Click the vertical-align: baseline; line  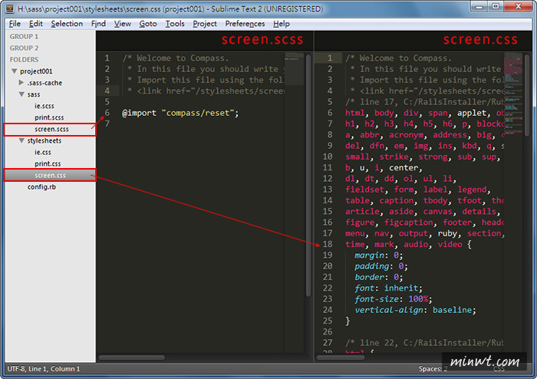tap(415, 310)
